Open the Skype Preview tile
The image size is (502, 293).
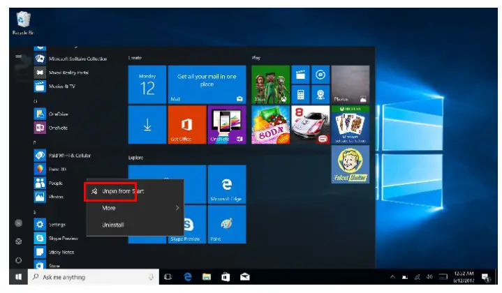tap(195, 224)
